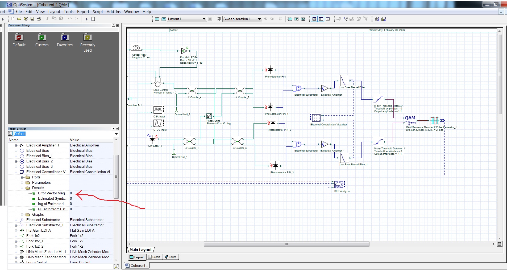Select the Electrical Constellation Visualizer component
This screenshot has height=270, width=507.
click(316, 118)
